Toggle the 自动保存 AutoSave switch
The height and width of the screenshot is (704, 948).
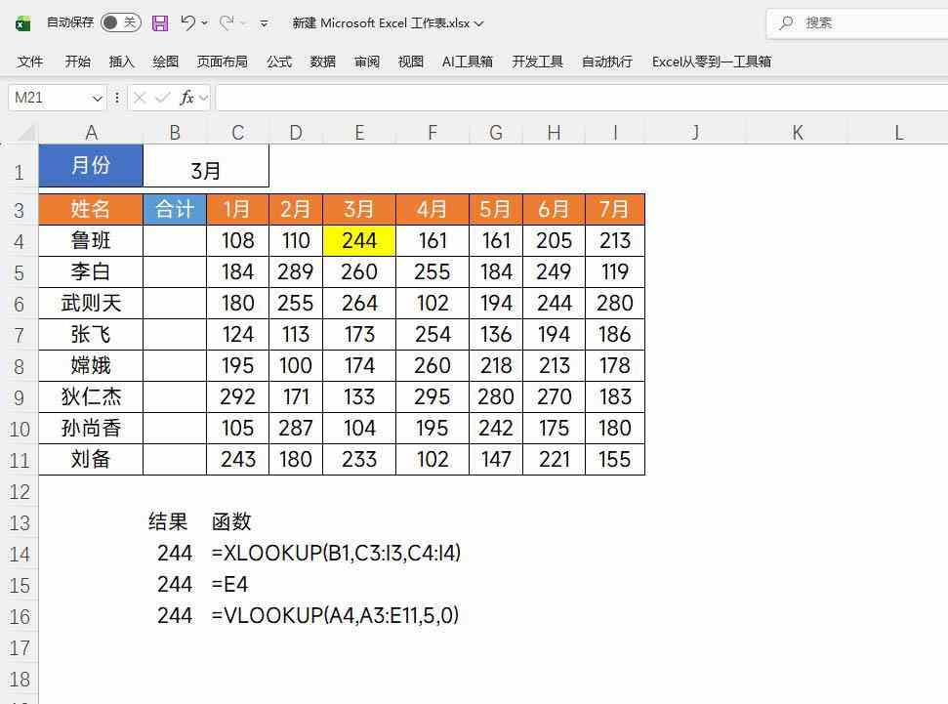point(122,21)
